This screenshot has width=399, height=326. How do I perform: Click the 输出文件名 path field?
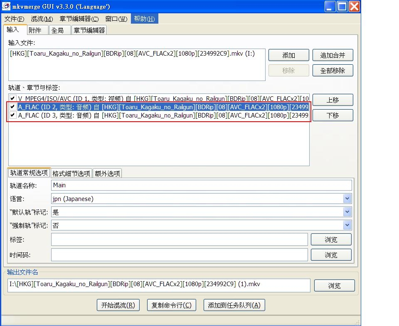tap(159, 285)
